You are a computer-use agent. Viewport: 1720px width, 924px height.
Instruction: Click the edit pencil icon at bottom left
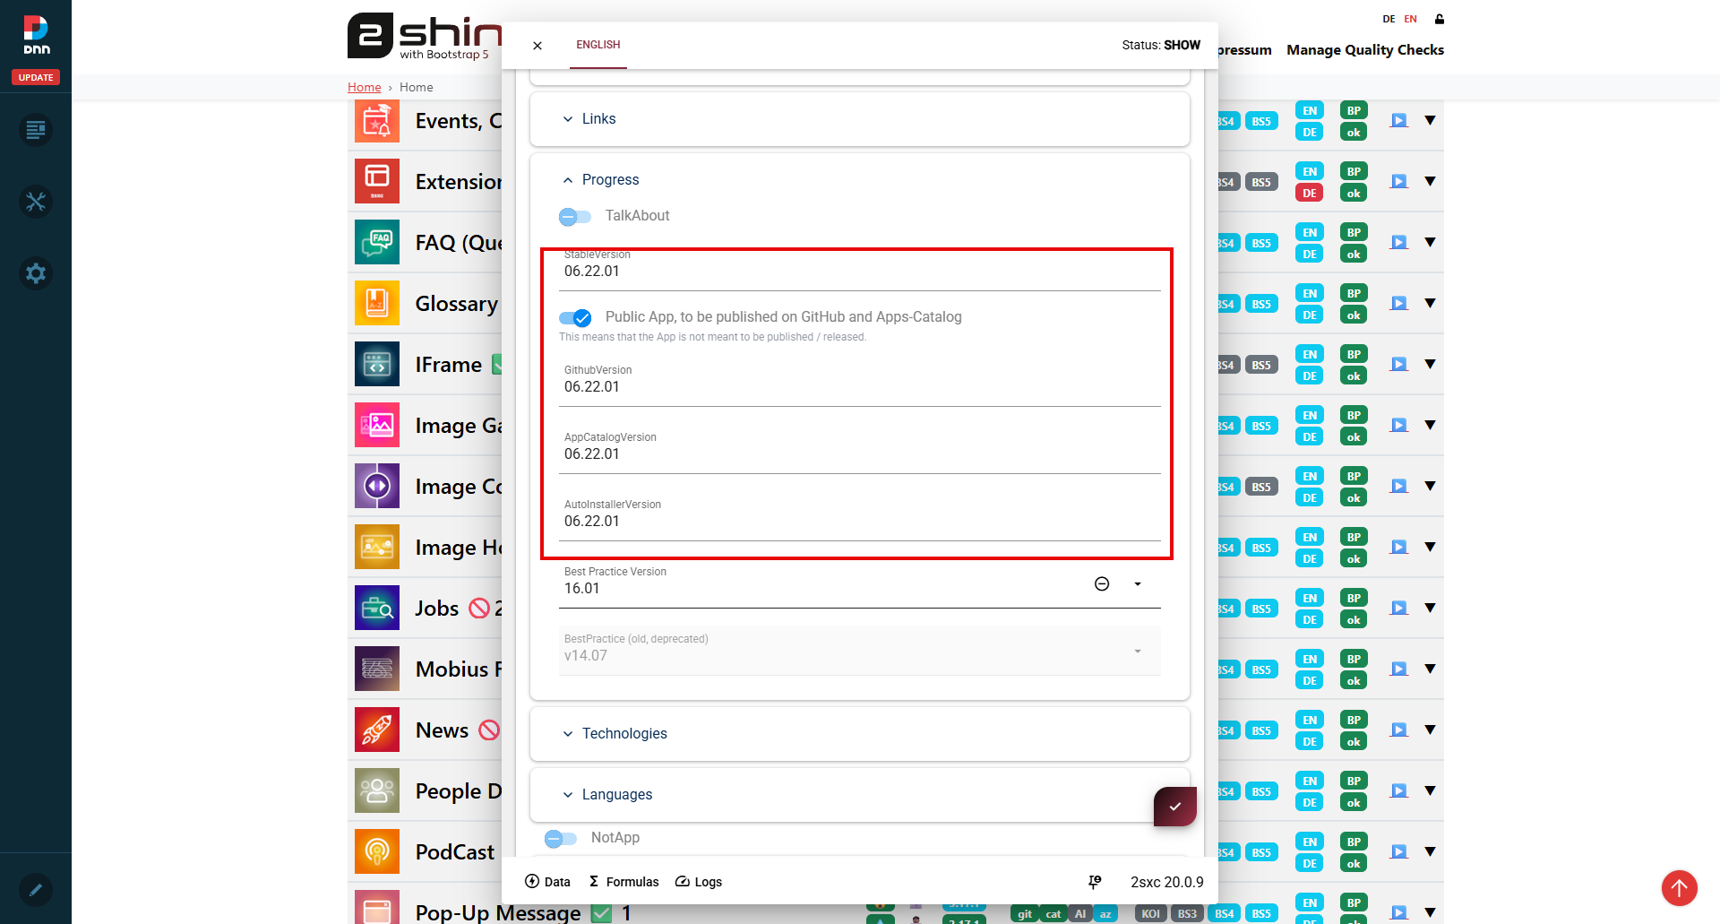36,890
